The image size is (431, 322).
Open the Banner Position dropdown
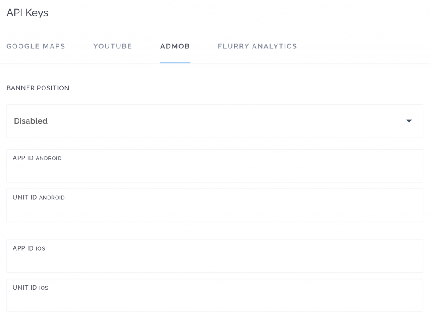point(215,121)
